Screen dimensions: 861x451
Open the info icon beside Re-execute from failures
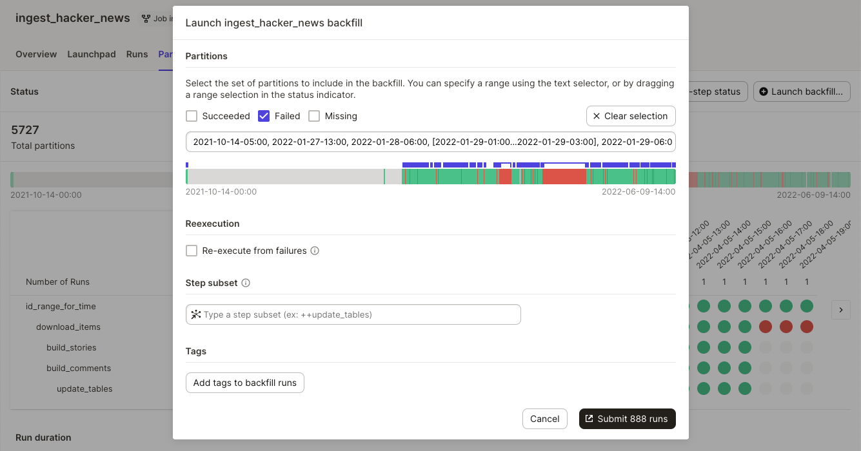tap(315, 251)
